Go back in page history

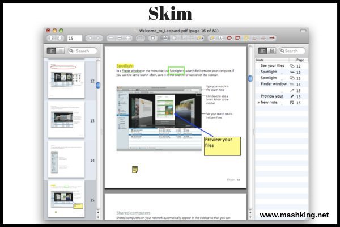90,38
